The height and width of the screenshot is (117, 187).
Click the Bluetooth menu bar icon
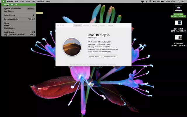(146, 1)
